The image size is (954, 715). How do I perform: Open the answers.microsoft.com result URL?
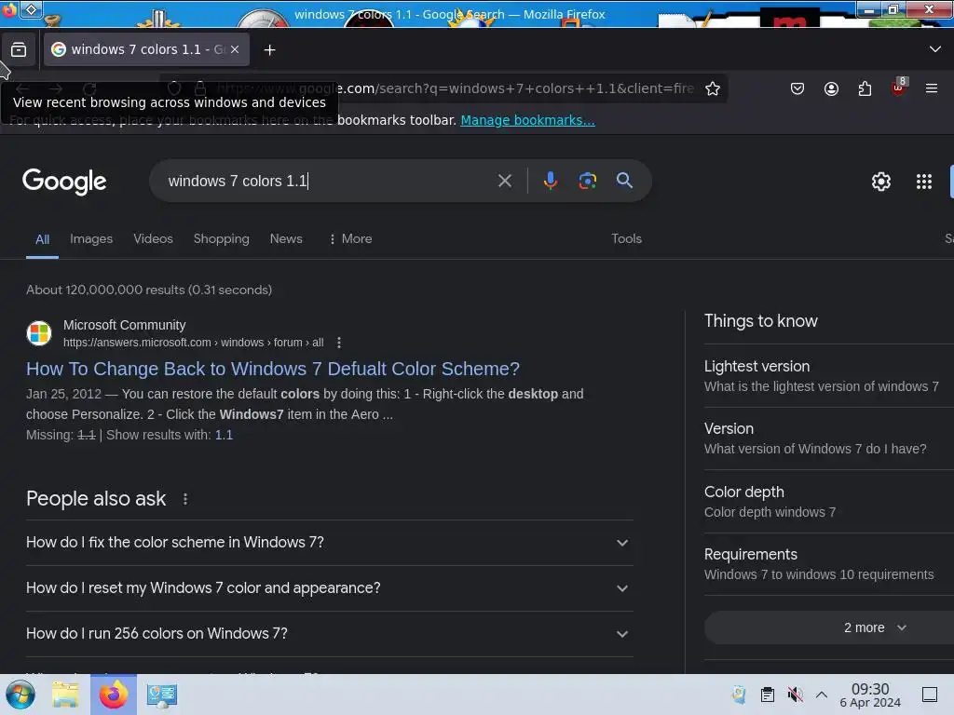click(193, 343)
